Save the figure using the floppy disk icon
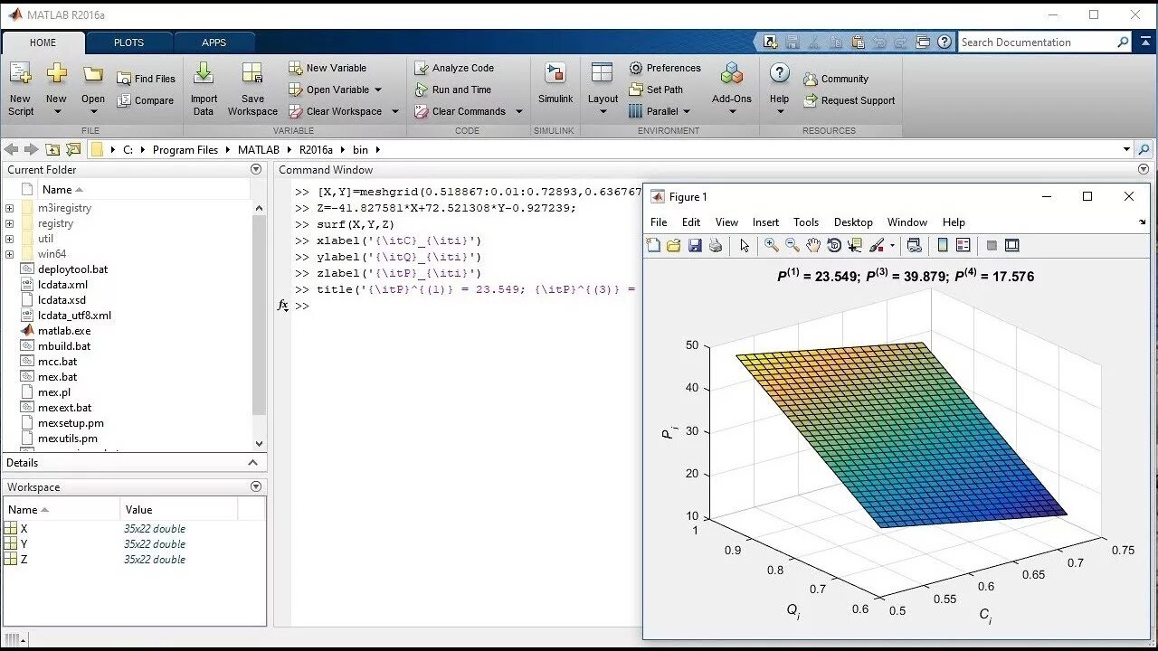Screen dimensions: 1158x651 pos(695,245)
